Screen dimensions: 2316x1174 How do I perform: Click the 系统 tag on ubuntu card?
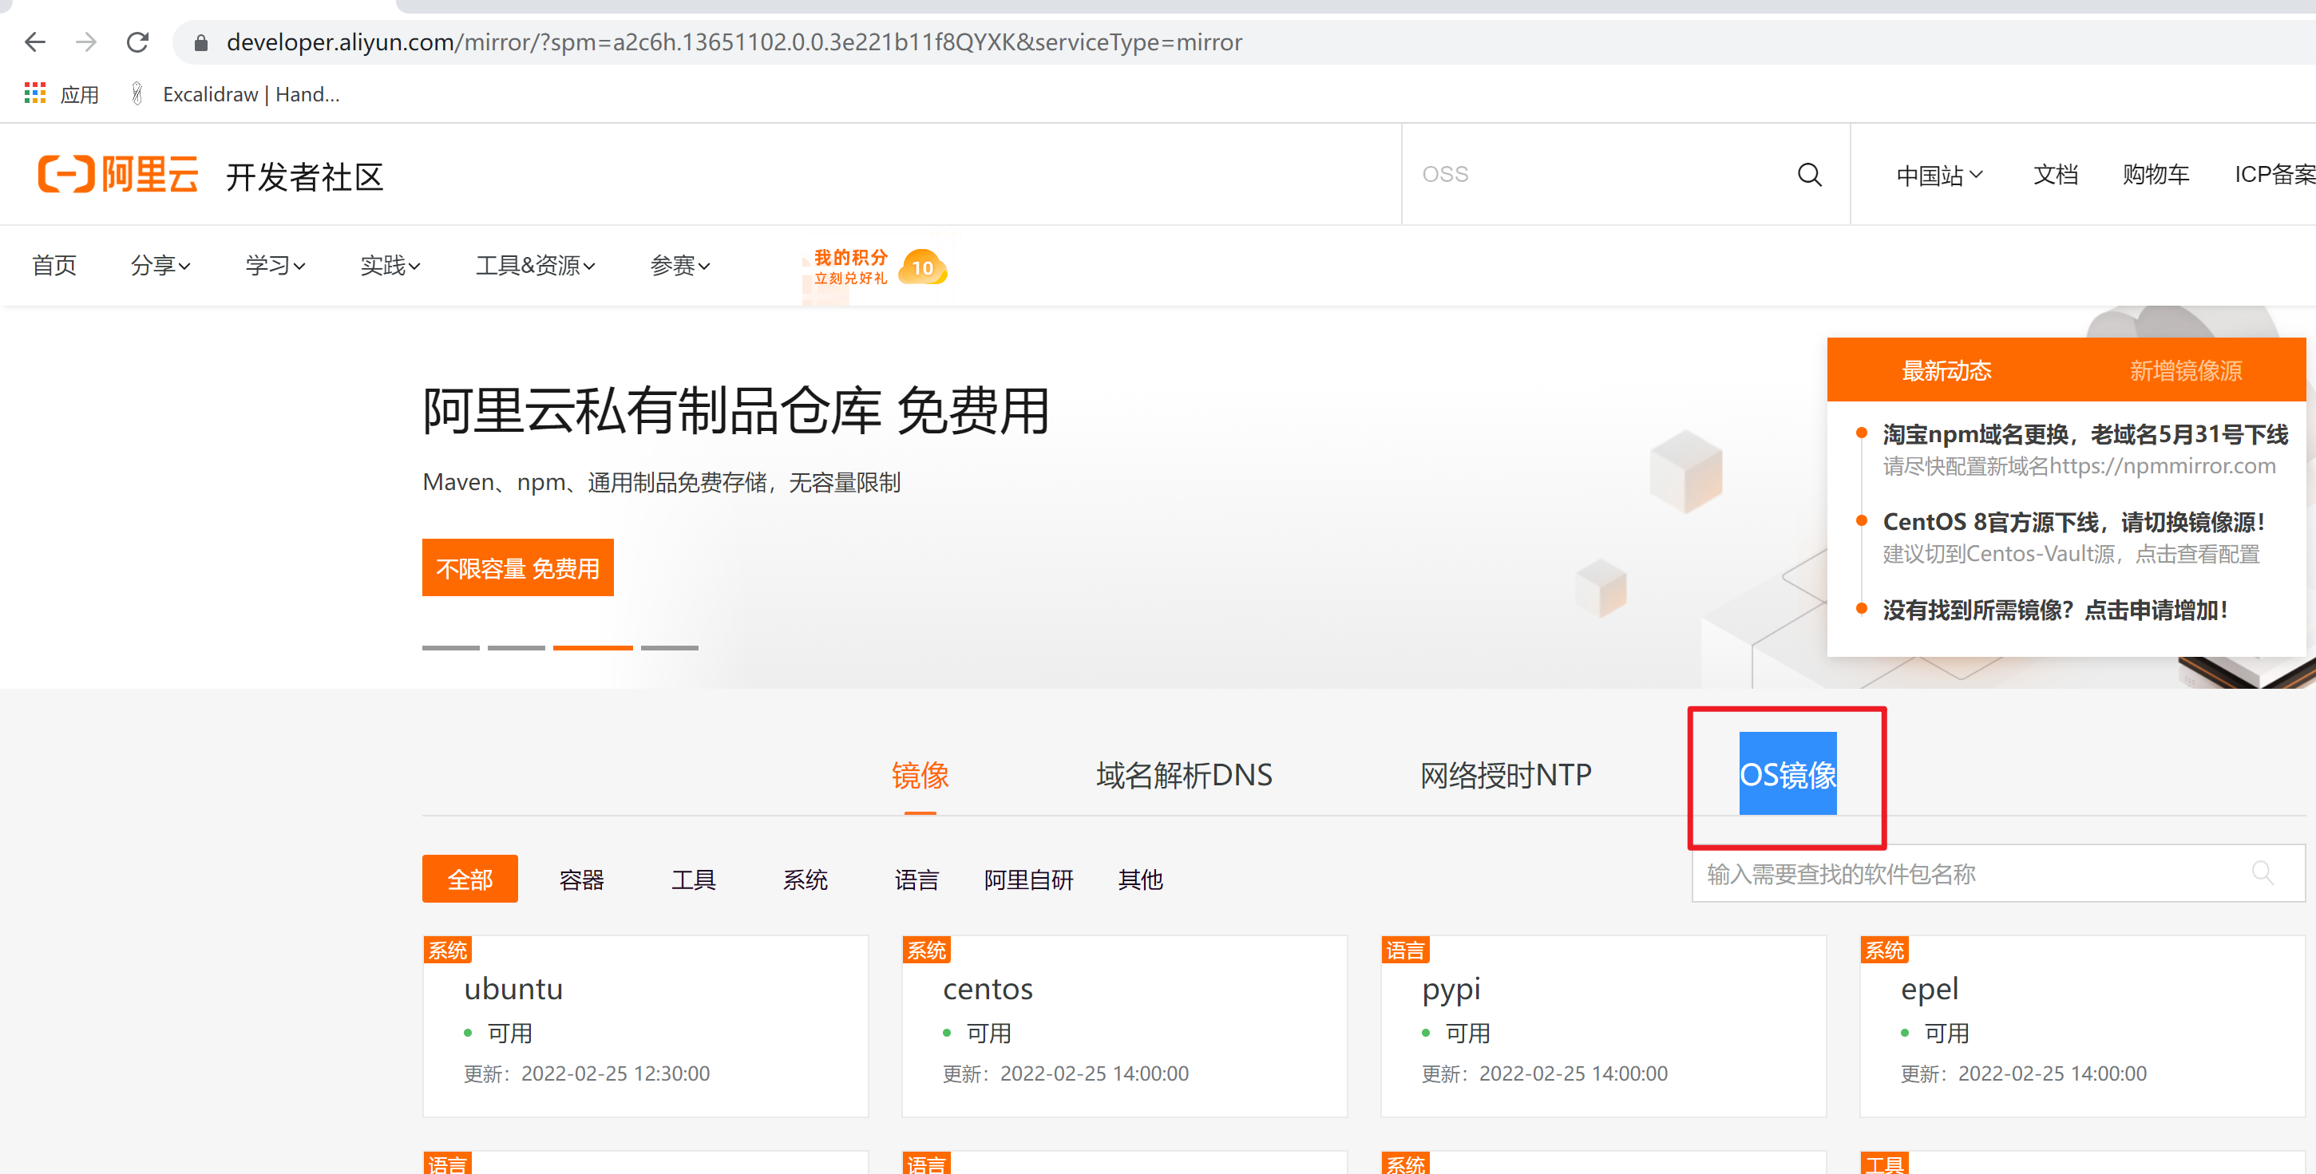(x=448, y=951)
